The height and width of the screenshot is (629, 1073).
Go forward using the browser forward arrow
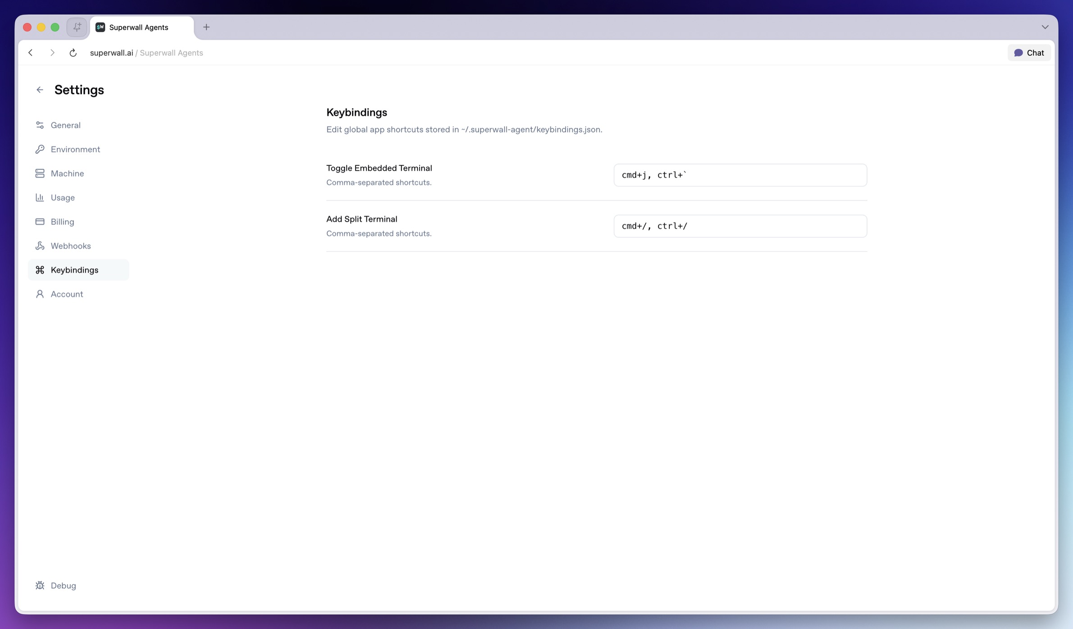click(52, 53)
